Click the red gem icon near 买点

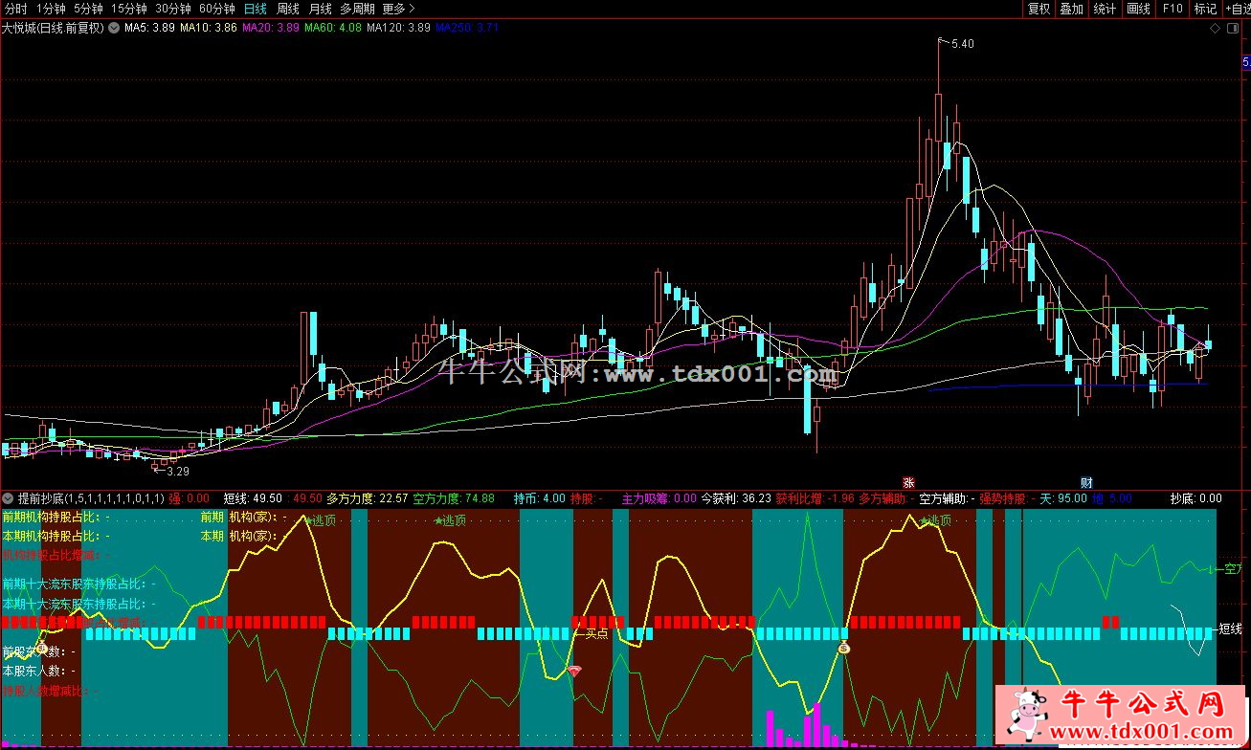(x=574, y=670)
